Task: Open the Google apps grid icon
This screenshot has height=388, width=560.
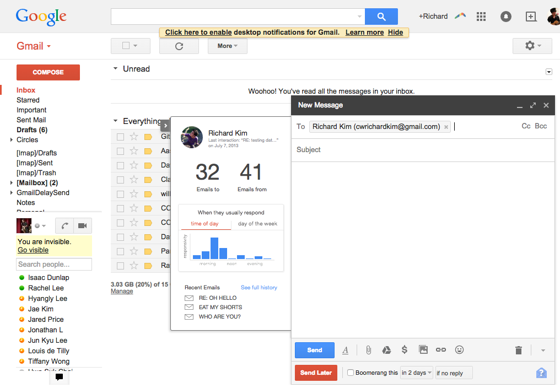Action: 481,17
